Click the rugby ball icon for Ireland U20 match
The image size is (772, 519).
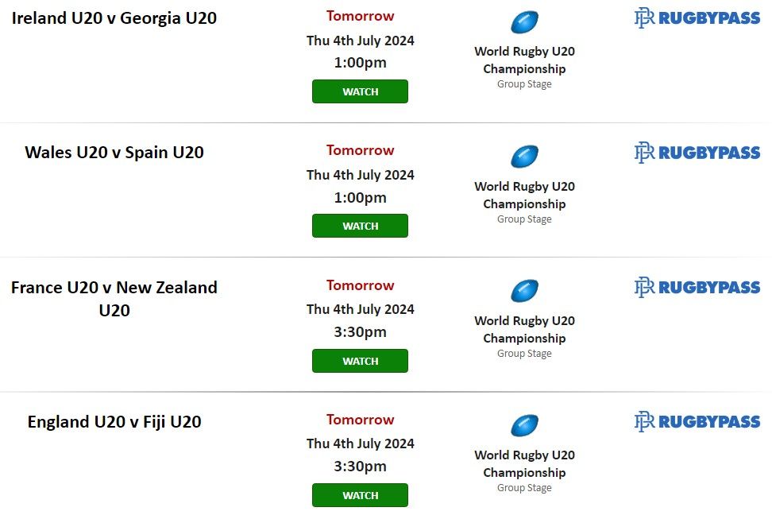point(524,22)
